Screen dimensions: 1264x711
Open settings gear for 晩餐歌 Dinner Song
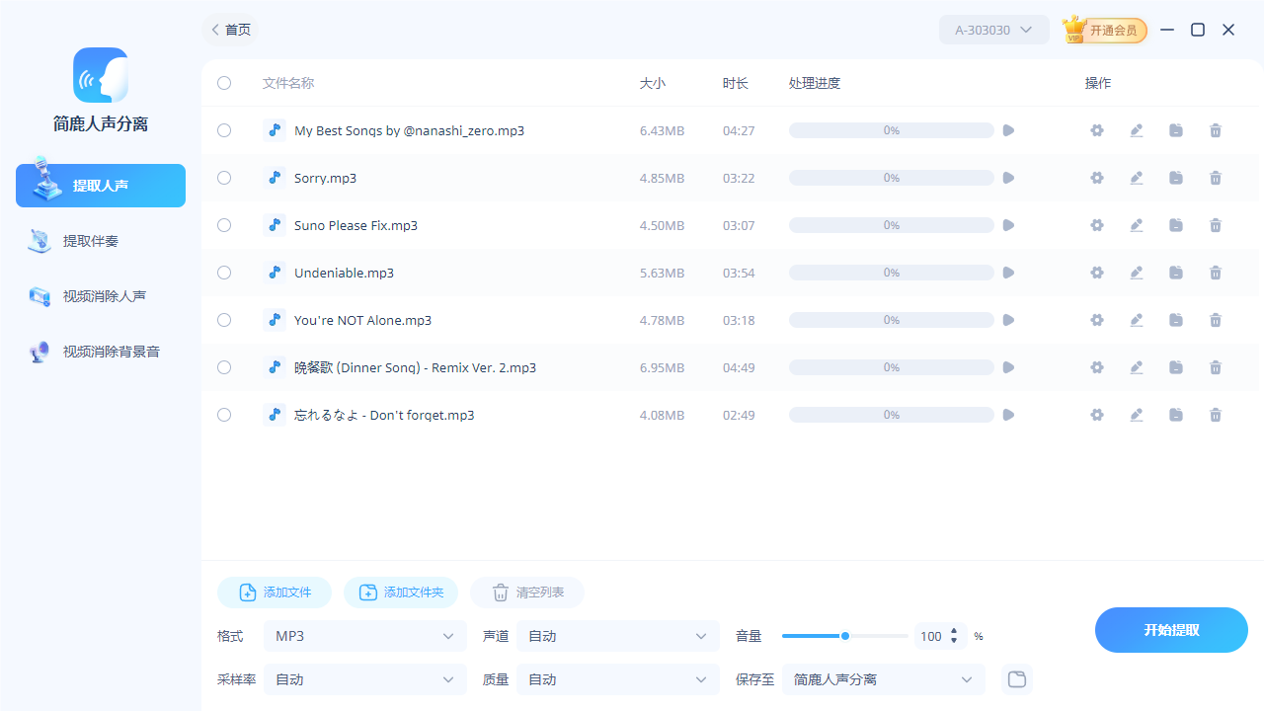point(1096,367)
